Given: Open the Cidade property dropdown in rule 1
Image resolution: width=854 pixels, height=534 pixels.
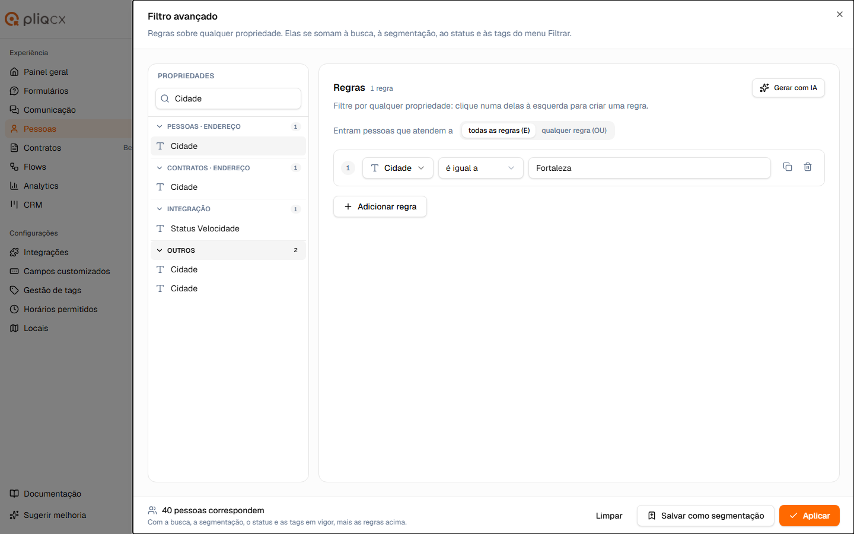Looking at the screenshot, I should (398, 168).
